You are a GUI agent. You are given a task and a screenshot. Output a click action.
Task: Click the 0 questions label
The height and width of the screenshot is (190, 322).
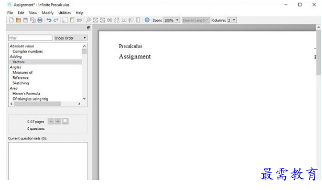[x=36, y=129]
